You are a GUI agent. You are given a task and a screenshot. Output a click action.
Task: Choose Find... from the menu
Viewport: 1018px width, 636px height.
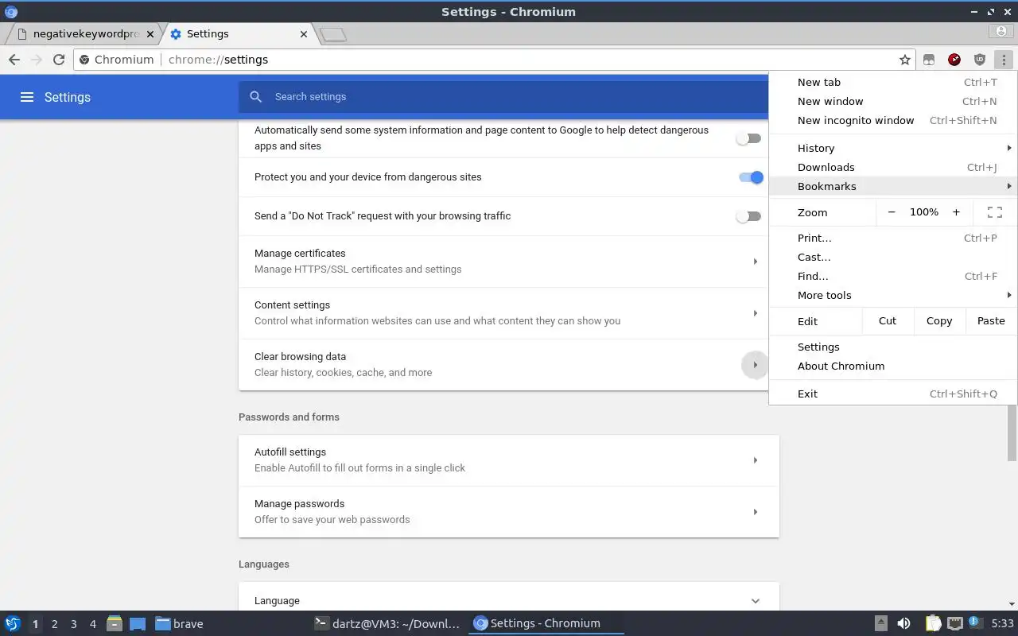[893, 276]
